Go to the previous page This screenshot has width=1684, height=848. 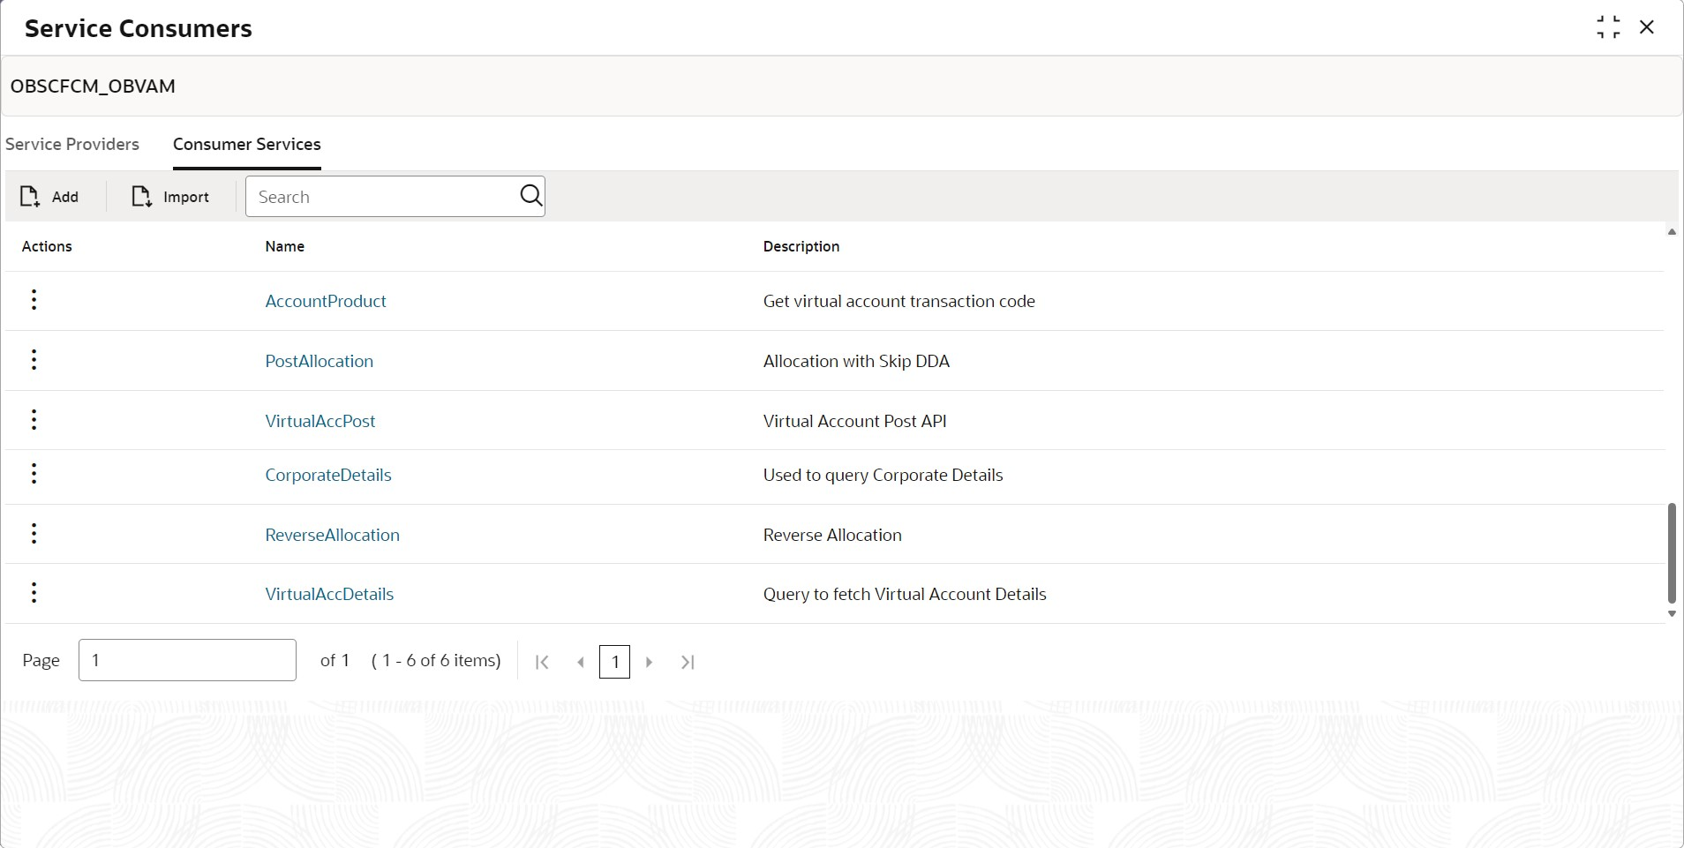pos(580,662)
